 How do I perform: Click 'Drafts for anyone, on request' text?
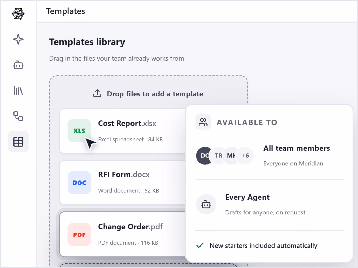tap(265, 212)
